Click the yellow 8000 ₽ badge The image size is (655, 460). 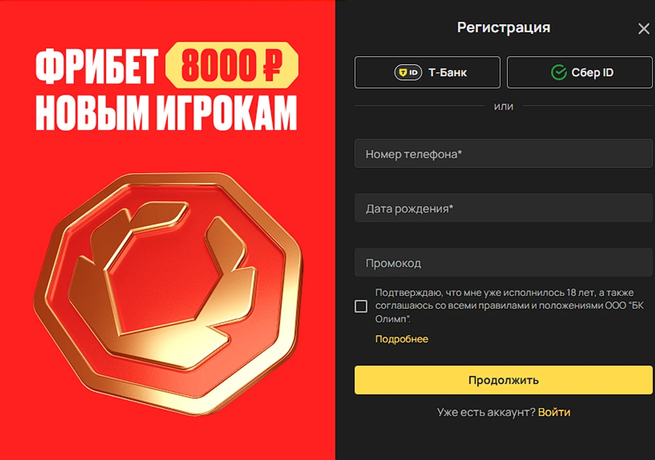point(231,65)
